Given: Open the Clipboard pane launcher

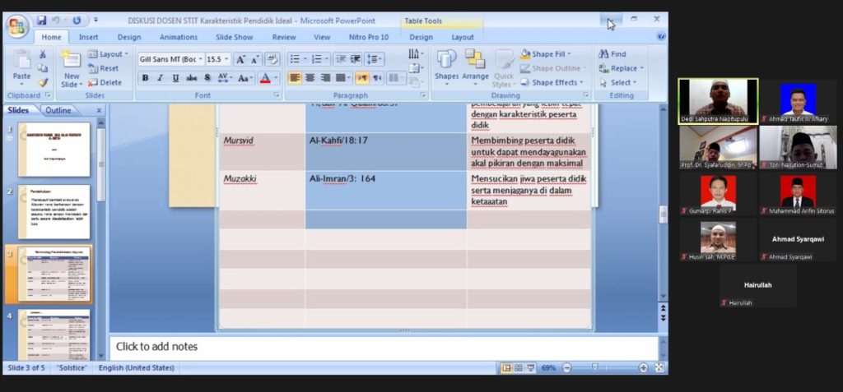Looking at the screenshot, I should click(x=47, y=95).
